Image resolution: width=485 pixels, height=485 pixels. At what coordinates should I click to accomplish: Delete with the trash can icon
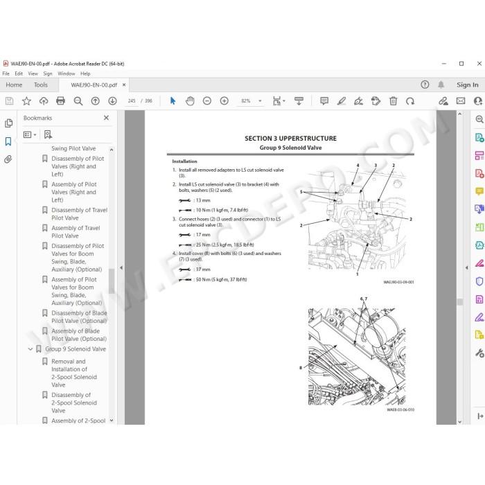tap(393, 101)
